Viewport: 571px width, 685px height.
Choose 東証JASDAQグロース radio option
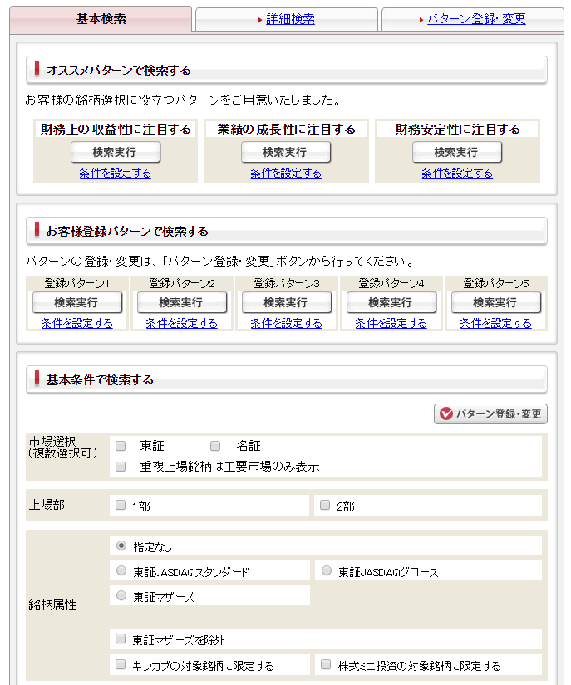click(327, 571)
